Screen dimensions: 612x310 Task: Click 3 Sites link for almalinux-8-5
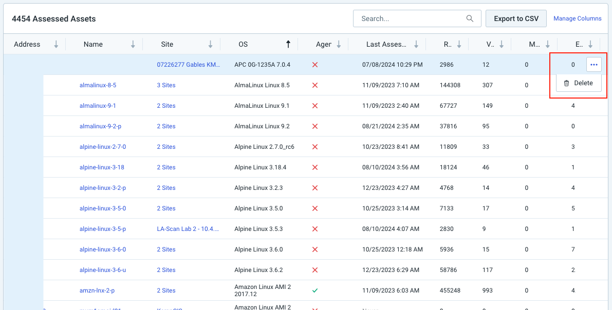tap(166, 85)
